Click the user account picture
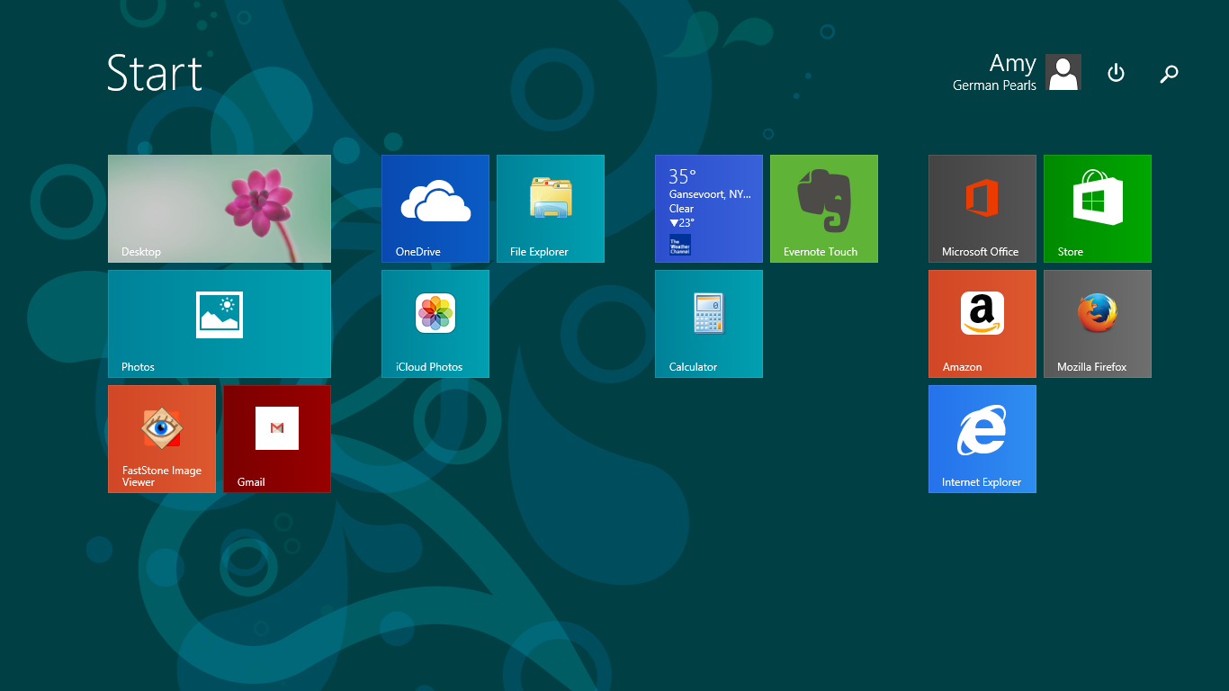 point(1063,72)
